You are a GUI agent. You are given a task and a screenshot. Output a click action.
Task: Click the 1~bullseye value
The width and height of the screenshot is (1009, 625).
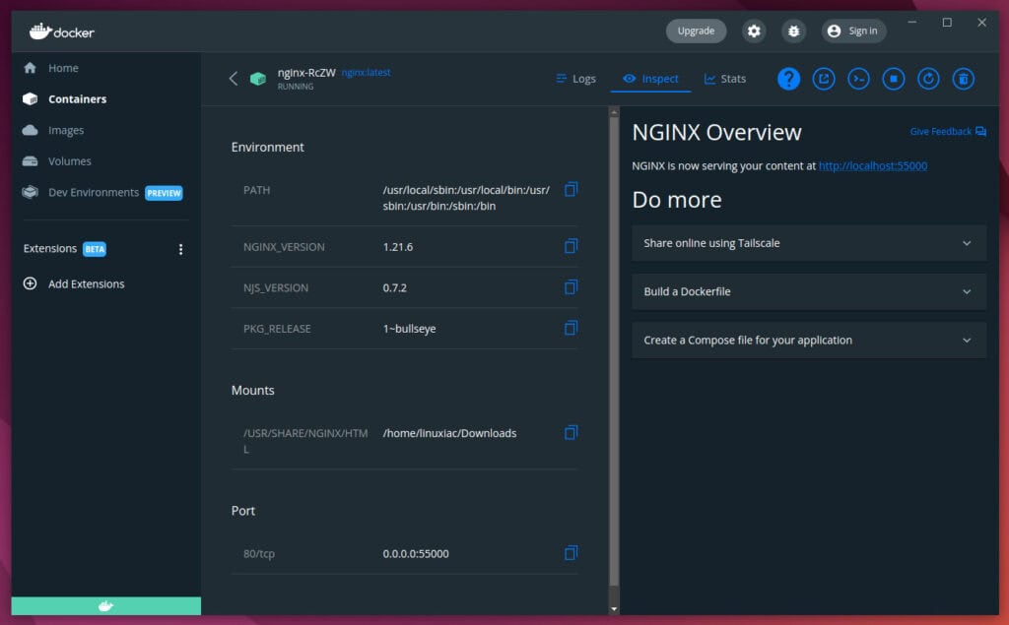409,329
